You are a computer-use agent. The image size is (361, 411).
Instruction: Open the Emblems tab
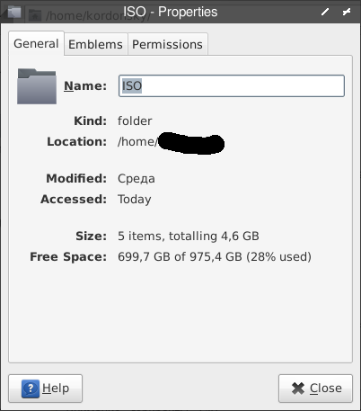[95, 44]
